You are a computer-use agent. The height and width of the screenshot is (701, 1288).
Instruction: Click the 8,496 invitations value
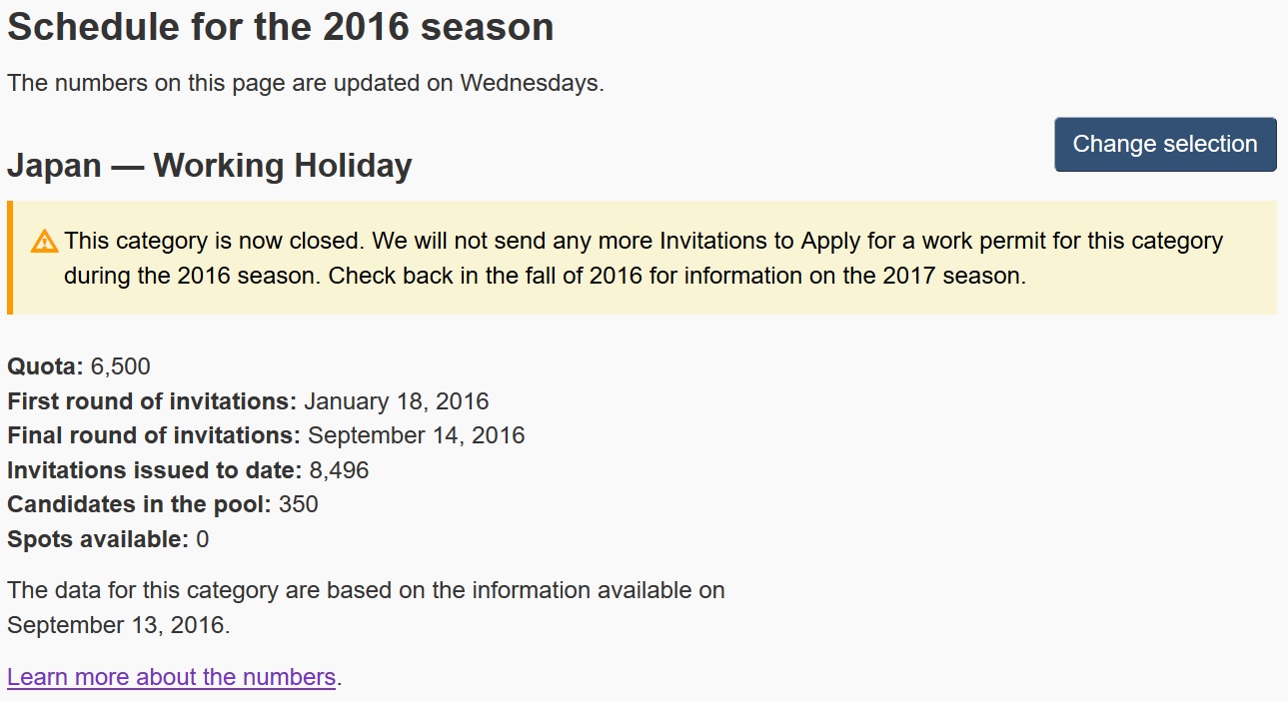(x=339, y=470)
